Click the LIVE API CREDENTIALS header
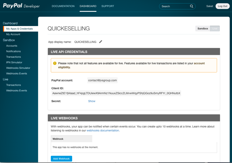The width and height of the screenshot is (232, 163). (x=134, y=52)
